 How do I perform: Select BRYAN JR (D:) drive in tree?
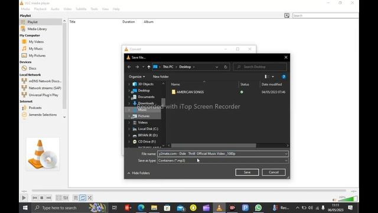148,135
